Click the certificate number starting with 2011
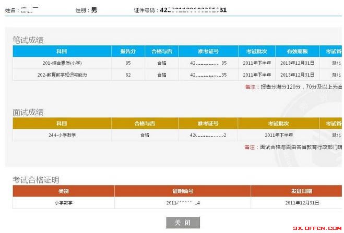Image resolution: width=344 pixels, height=233 pixels. pos(183,203)
